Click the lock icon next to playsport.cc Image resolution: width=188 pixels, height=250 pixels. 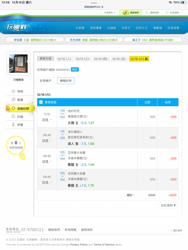click(102, 7)
